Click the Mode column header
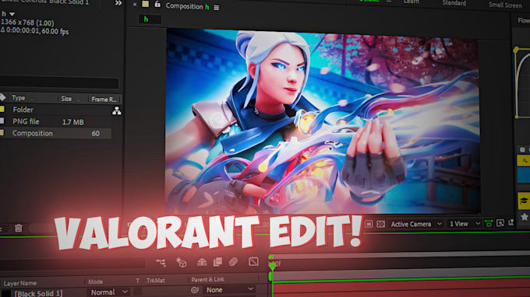 pyautogui.click(x=95, y=281)
